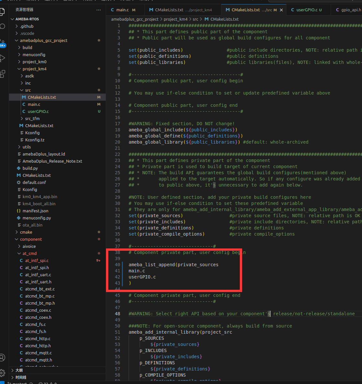Open menuconfig.py file
This screenshot has width=362, height=384.
coord(58,218)
